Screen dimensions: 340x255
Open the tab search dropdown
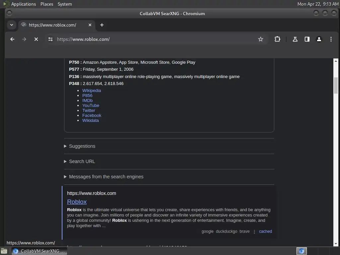click(12, 25)
